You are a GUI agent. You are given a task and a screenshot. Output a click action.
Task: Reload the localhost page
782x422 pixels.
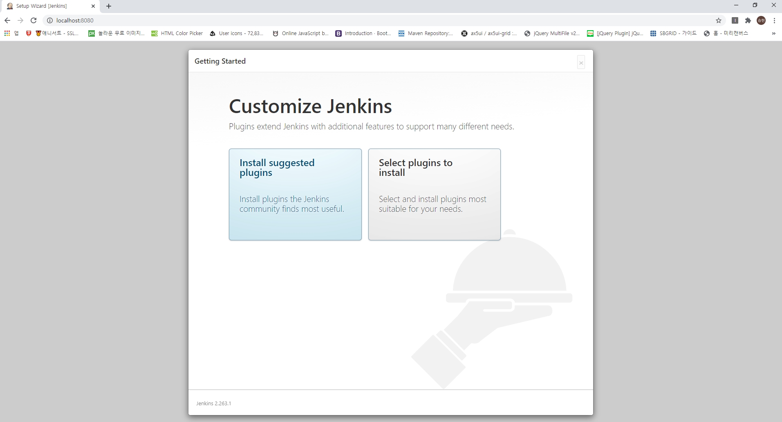[x=34, y=20]
